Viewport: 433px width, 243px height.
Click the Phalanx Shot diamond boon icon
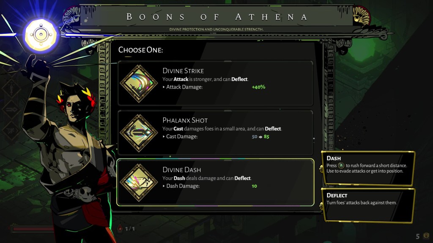coord(139,132)
